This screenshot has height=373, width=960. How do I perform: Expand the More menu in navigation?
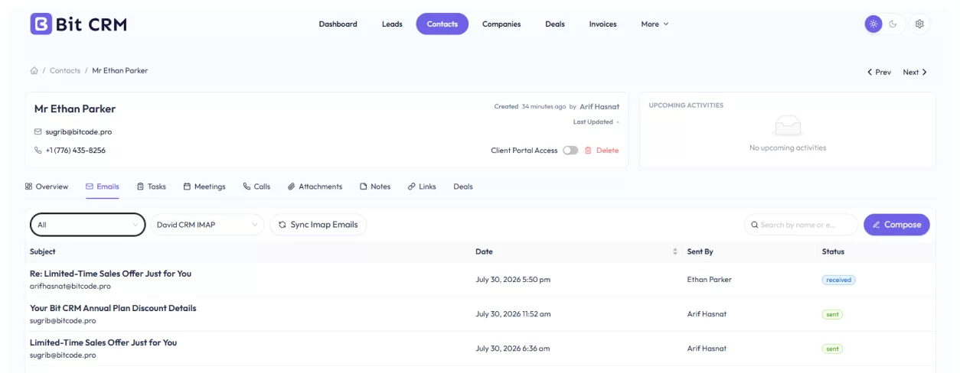coord(655,24)
